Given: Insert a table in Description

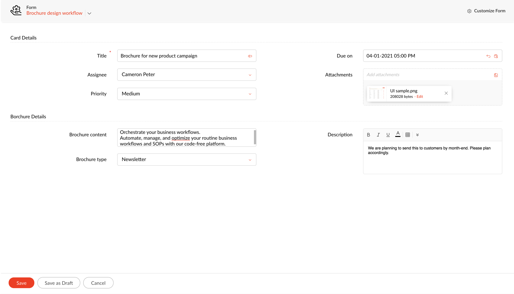Looking at the screenshot, I should tap(408, 135).
